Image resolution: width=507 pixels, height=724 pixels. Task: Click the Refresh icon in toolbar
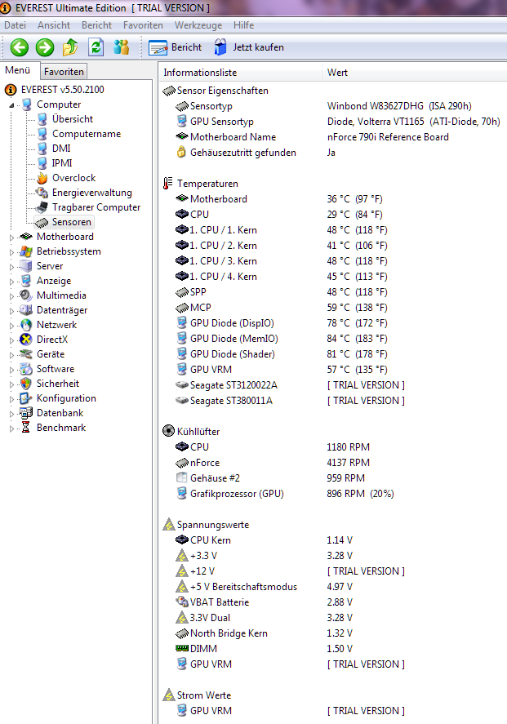pyautogui.click(x=96, y=47)
